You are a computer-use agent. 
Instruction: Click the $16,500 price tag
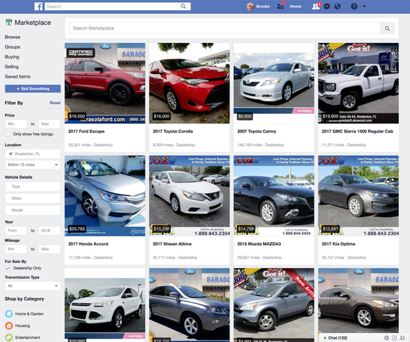[77, 116]
